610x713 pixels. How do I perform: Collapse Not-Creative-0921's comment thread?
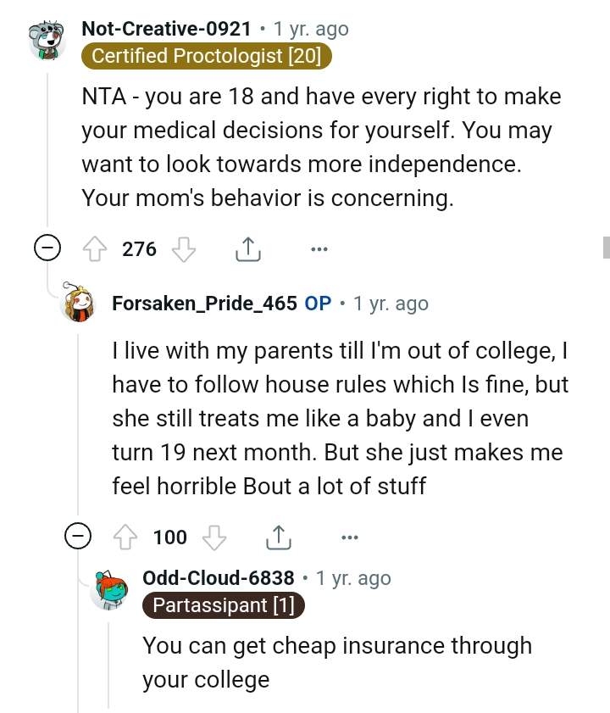coord(48,248)
